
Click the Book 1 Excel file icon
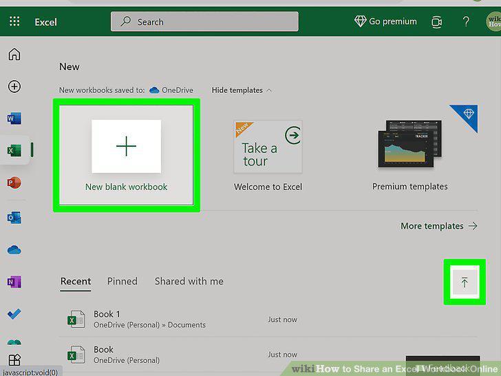(76, 319)
